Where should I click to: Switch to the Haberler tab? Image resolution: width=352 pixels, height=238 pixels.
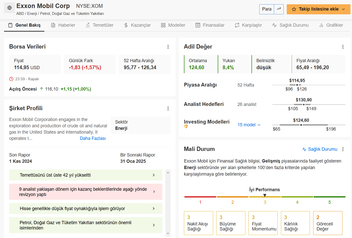(63, 25)
